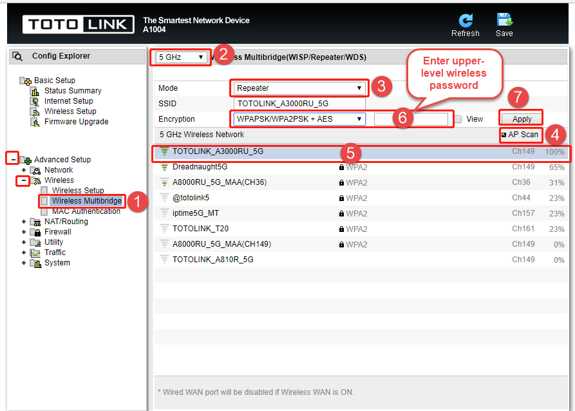This screenshot has height=411, width=575.
Task: Click the 65% signal strength value
Action: (557, 167)
